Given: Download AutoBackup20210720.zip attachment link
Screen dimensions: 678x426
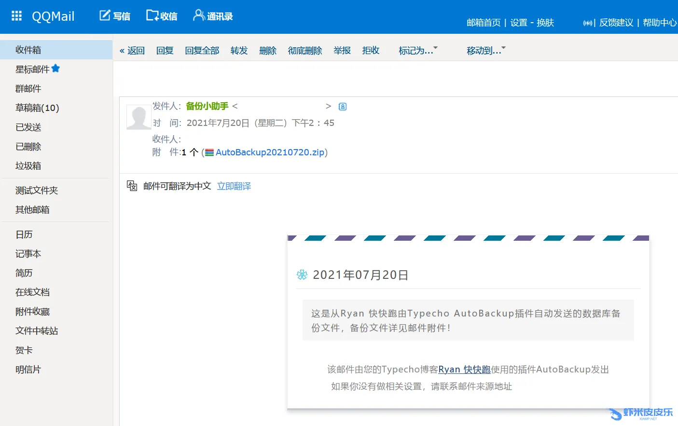Looking at the screenshot, I should [270, 152].
